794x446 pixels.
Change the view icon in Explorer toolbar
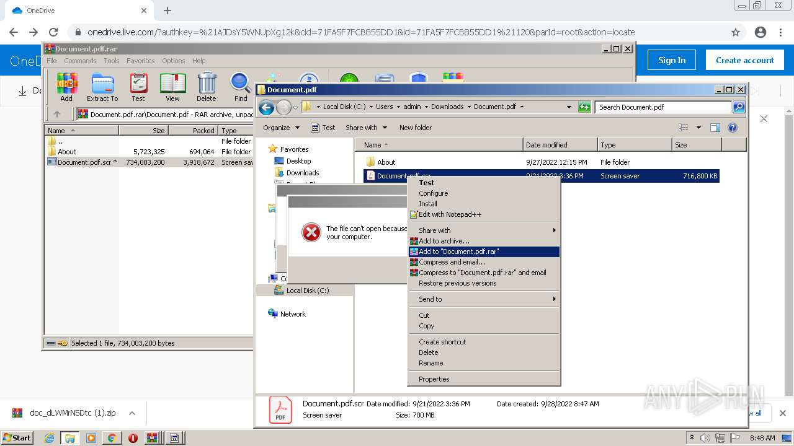pos(683,128)
